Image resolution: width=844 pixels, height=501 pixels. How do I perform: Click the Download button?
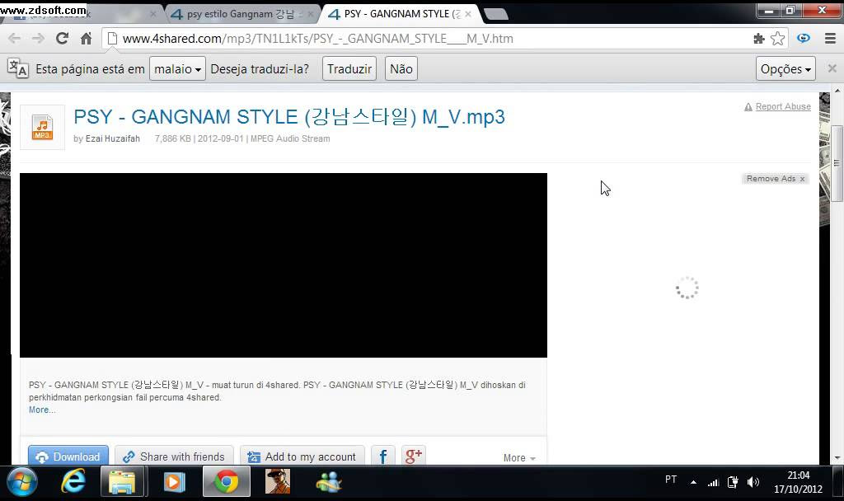[x=68, y=457]
